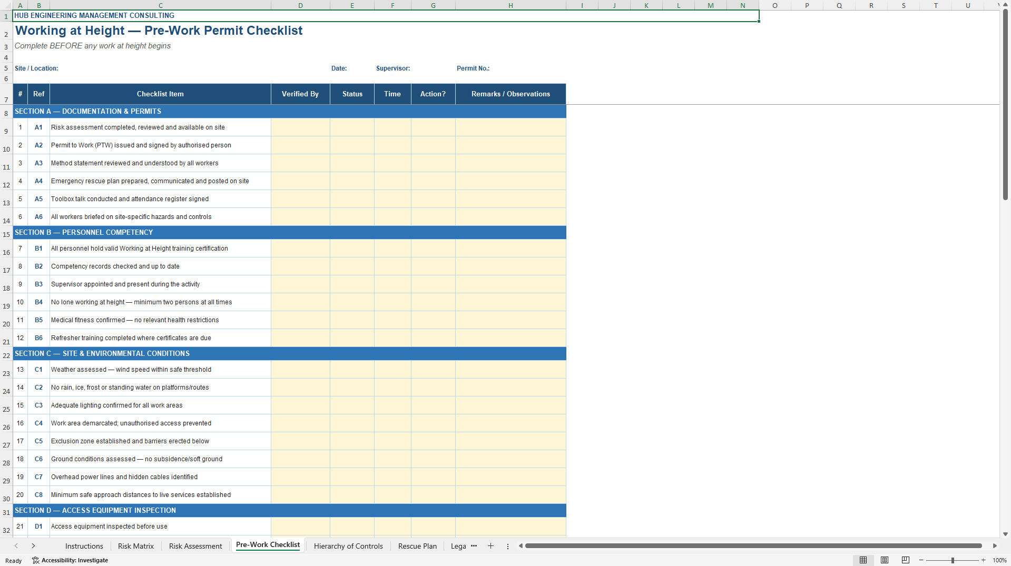Screen dimensions: 1011x566
Task: Click the Remarks cell for item C7
Action: [511, 477]
